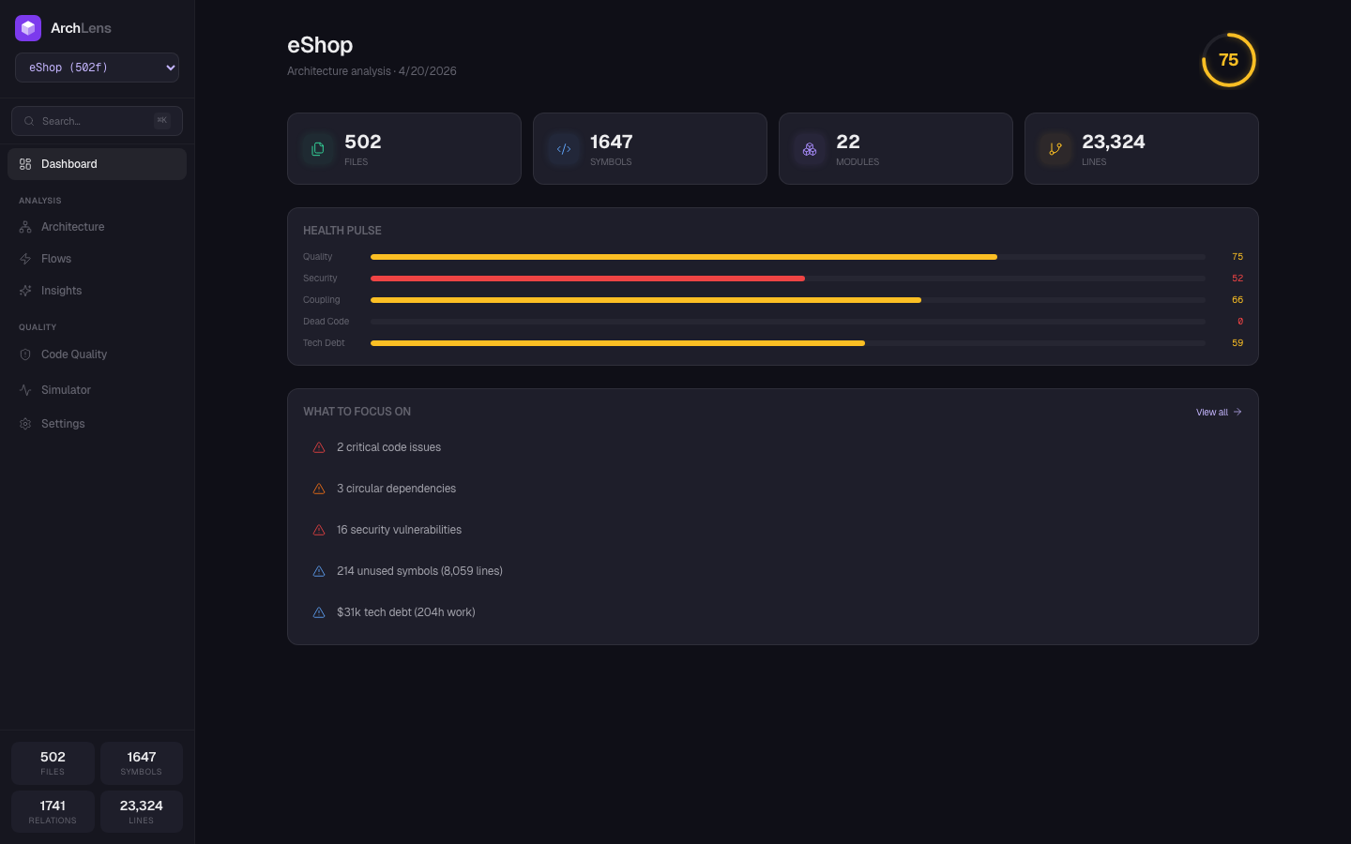Select the code symbols icon on the SYMBOLS card
This screenshot has width=1351, height=844.
[563, 148]
